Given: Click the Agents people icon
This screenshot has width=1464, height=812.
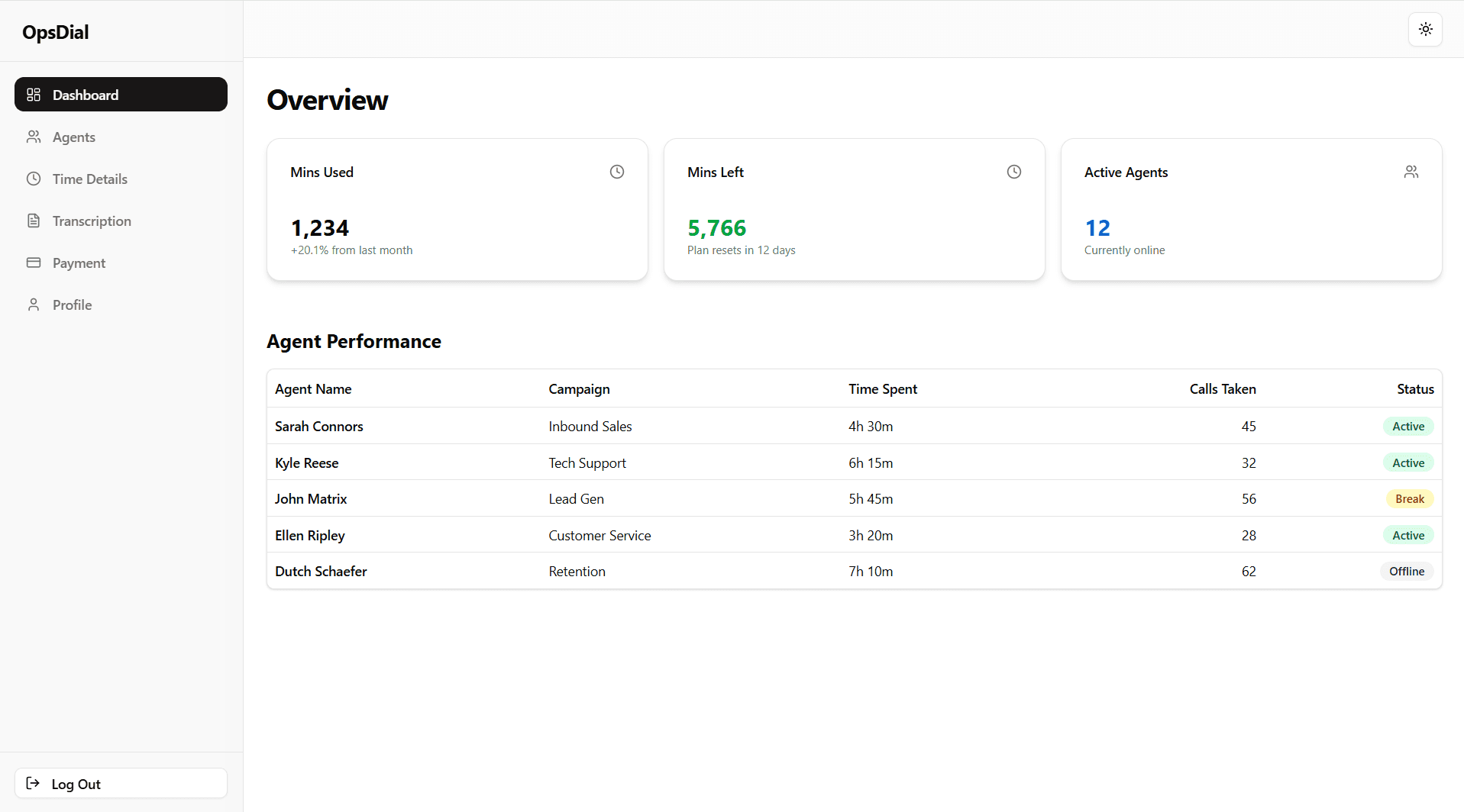Looking at the screenshot, I should pos(34,137).
